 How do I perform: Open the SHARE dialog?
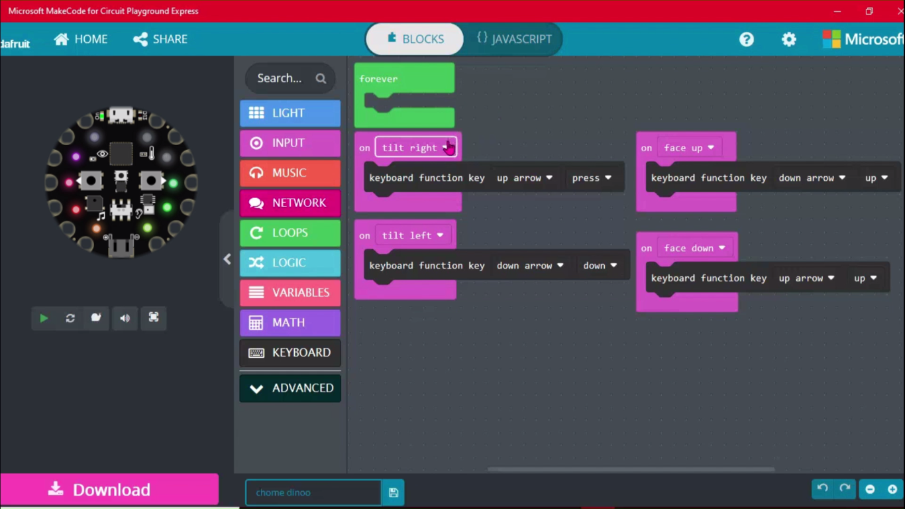[x=160, y=39]
